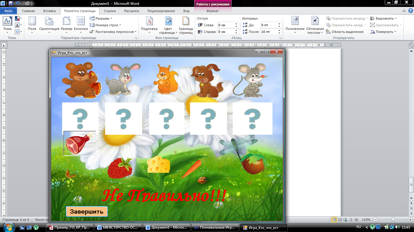Click the Save icon in quick access toolbar
The image size is (414, 232).
click(11, 3)
